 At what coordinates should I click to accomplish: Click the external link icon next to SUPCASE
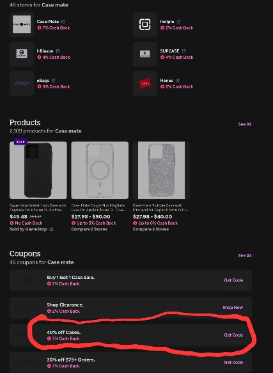point(183,51)
